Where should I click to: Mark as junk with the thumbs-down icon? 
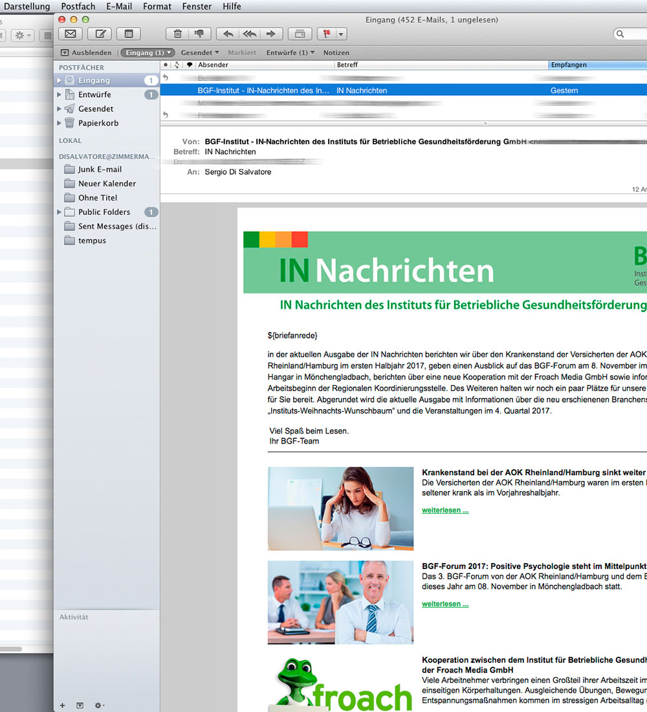(x=199, y=34)
